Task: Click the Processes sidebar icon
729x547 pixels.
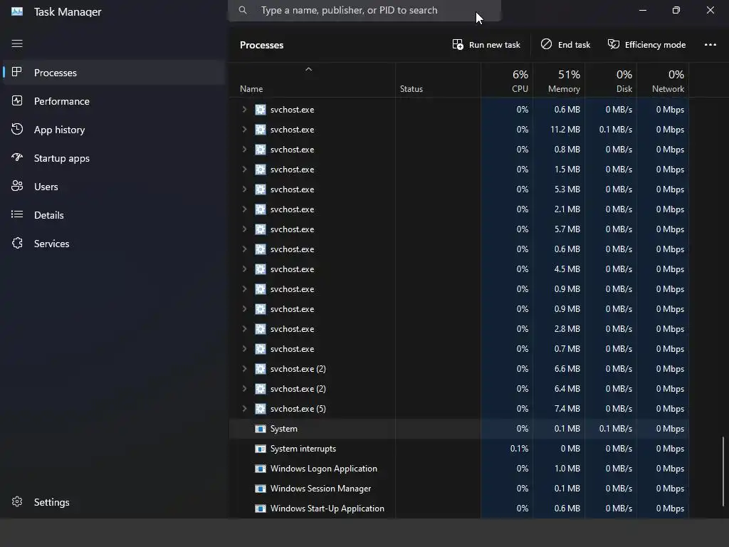Action: tap(17, 72)
